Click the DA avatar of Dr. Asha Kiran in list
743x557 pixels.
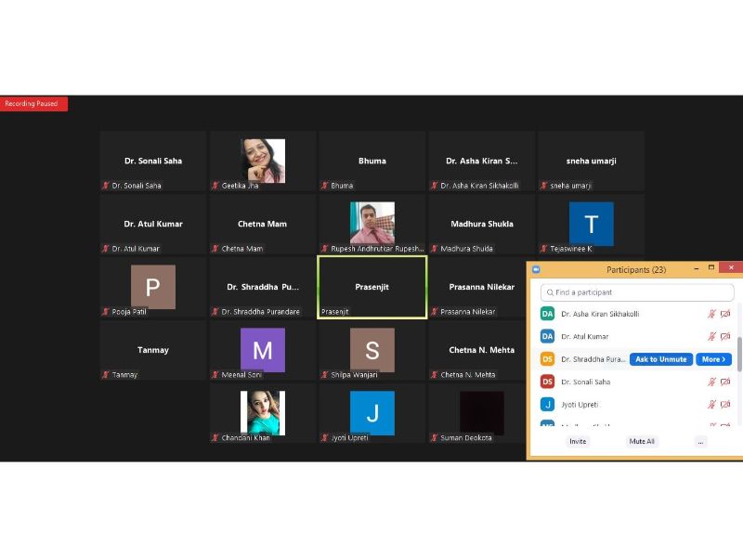(x=547, y=314)
